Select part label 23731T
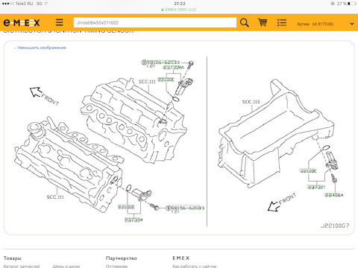 coord(316,187)
